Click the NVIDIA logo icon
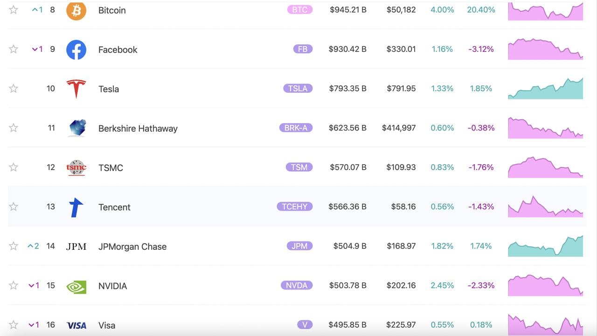This screenshot has height=336, width=597. (x=76, y=286)
